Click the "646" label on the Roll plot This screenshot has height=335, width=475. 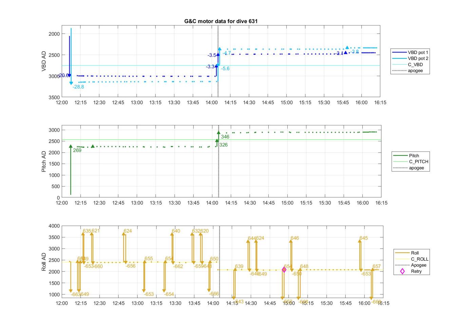coord(295,238)
